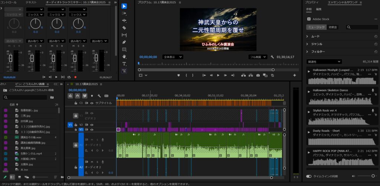Hide the V2 track with eye icon

coord(92,125)
